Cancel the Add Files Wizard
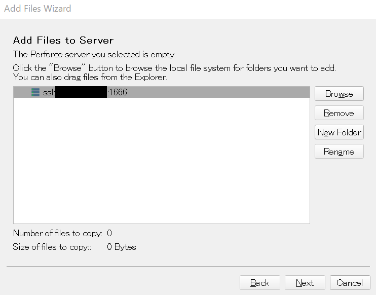Viewport: 376px width, 295px height. click(x=350, y=283)
